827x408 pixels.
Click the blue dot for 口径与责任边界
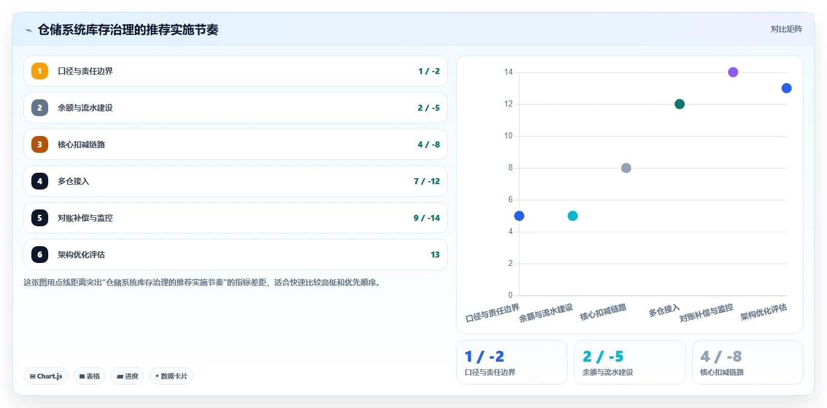tap(519, 215)
